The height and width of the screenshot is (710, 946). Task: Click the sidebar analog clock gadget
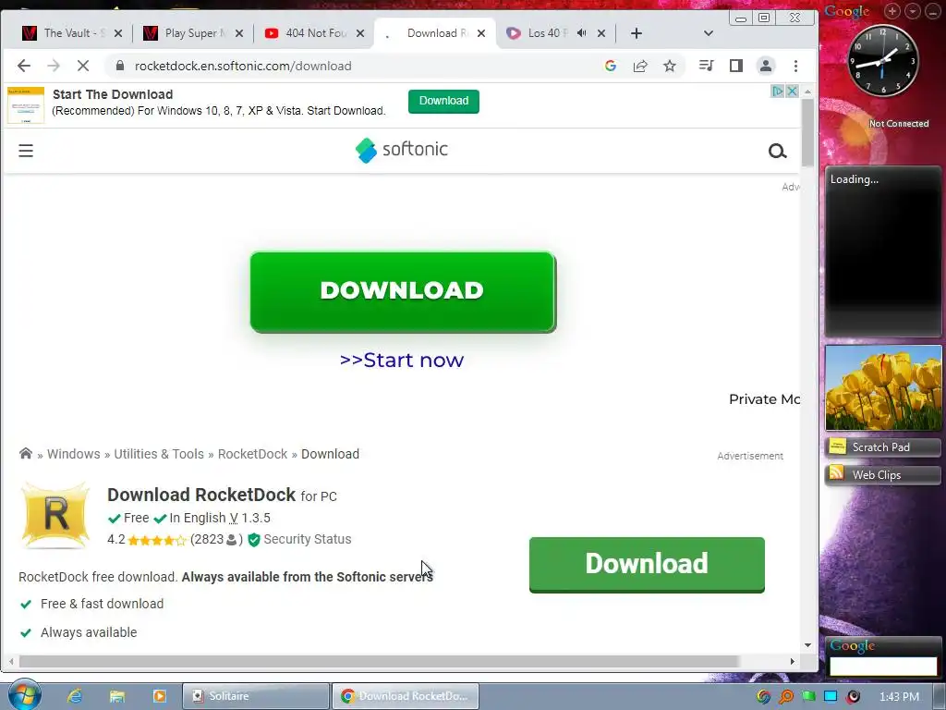pyautogui.click(x=882, y=62)
